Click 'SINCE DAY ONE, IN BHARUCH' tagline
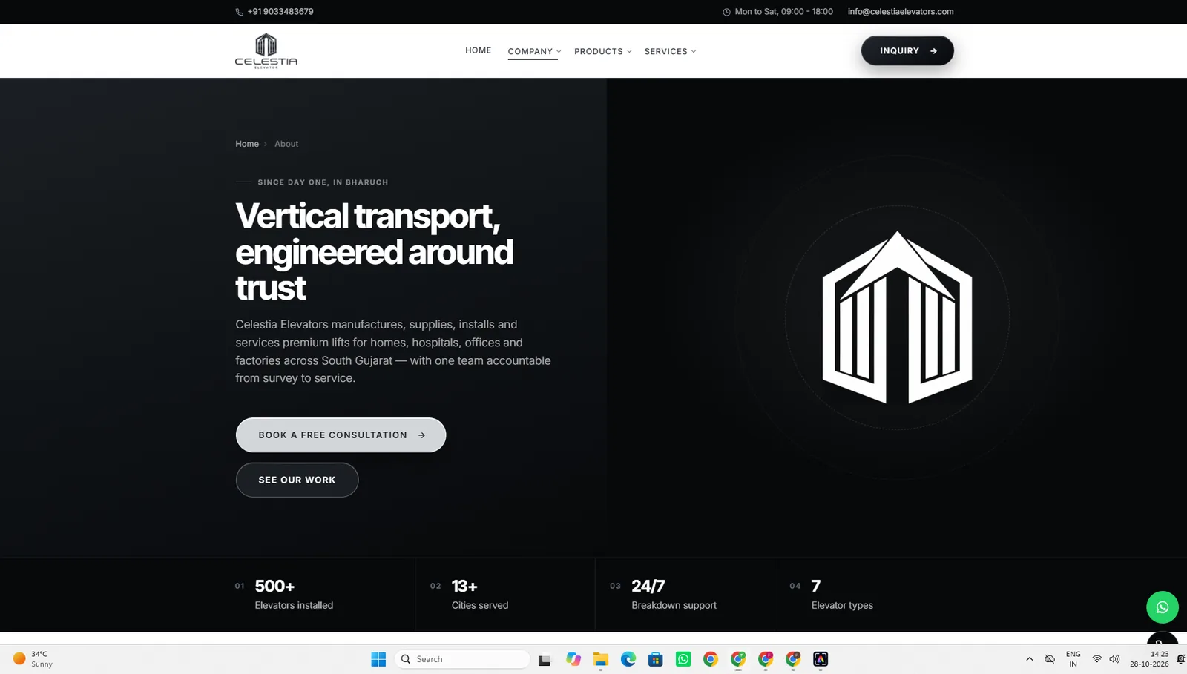The image size is (1187, 674). [323, 182]
